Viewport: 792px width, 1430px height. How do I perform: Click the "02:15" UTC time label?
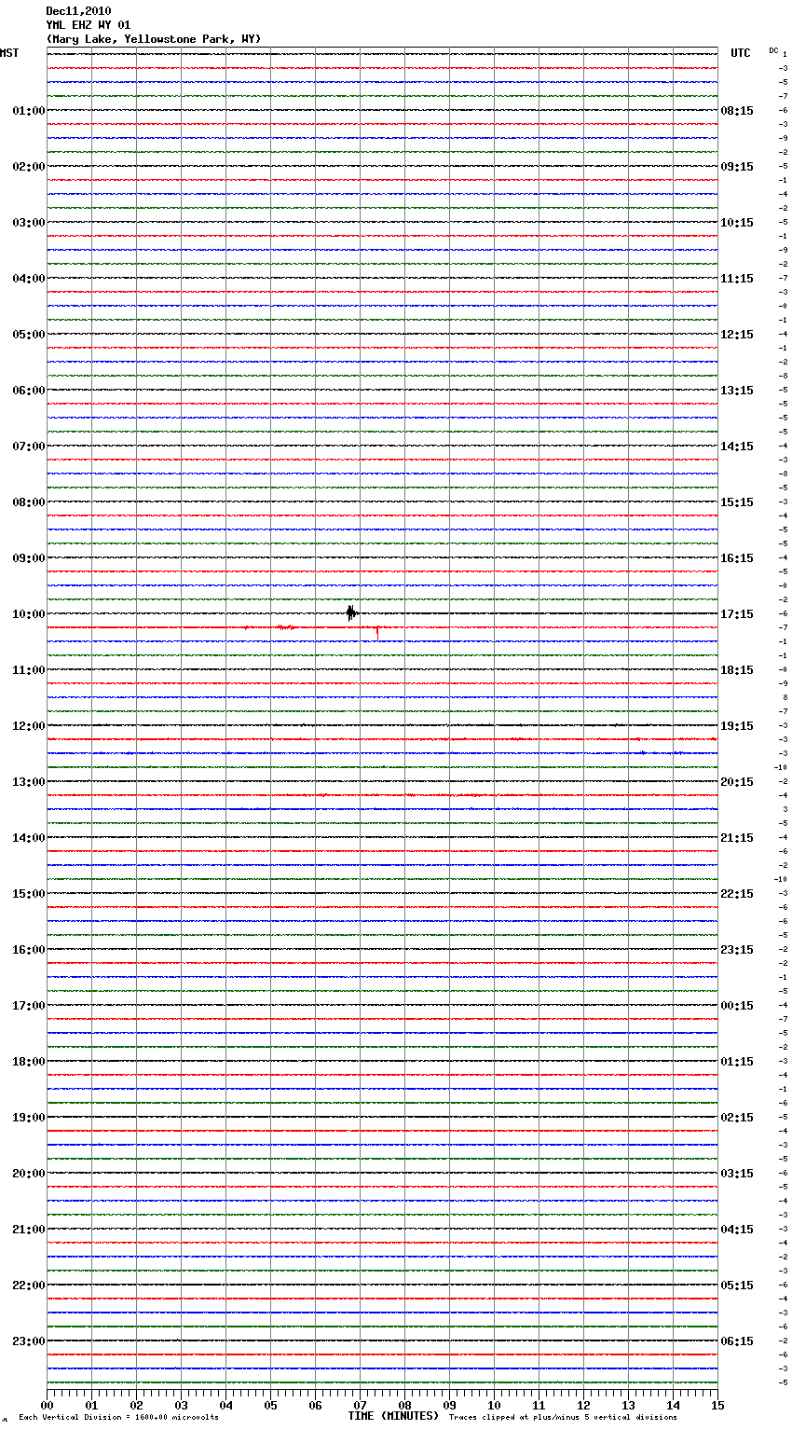tap(737, 1118)
